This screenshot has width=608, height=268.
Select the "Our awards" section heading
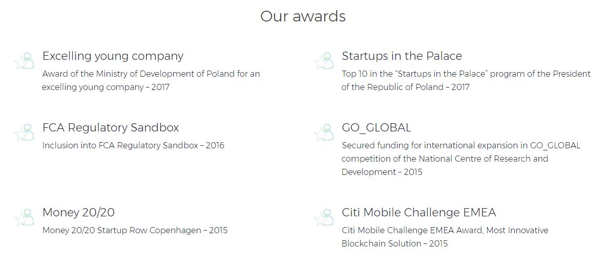click(303, 16)
